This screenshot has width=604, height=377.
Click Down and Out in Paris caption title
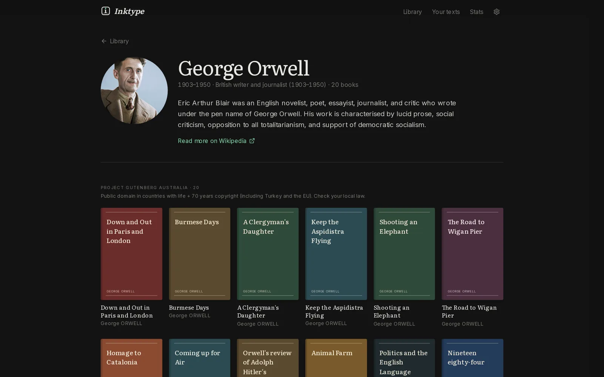click(127, 311)
